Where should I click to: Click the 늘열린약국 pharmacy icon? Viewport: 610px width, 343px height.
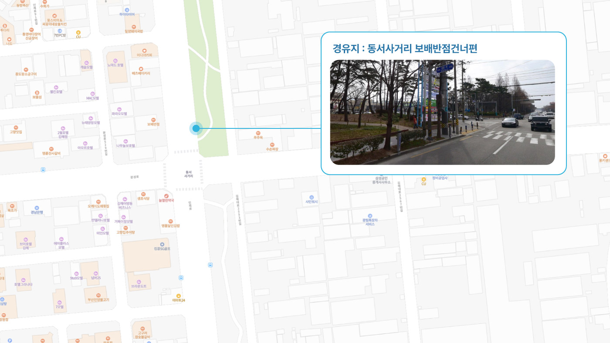tap(166, 196)
